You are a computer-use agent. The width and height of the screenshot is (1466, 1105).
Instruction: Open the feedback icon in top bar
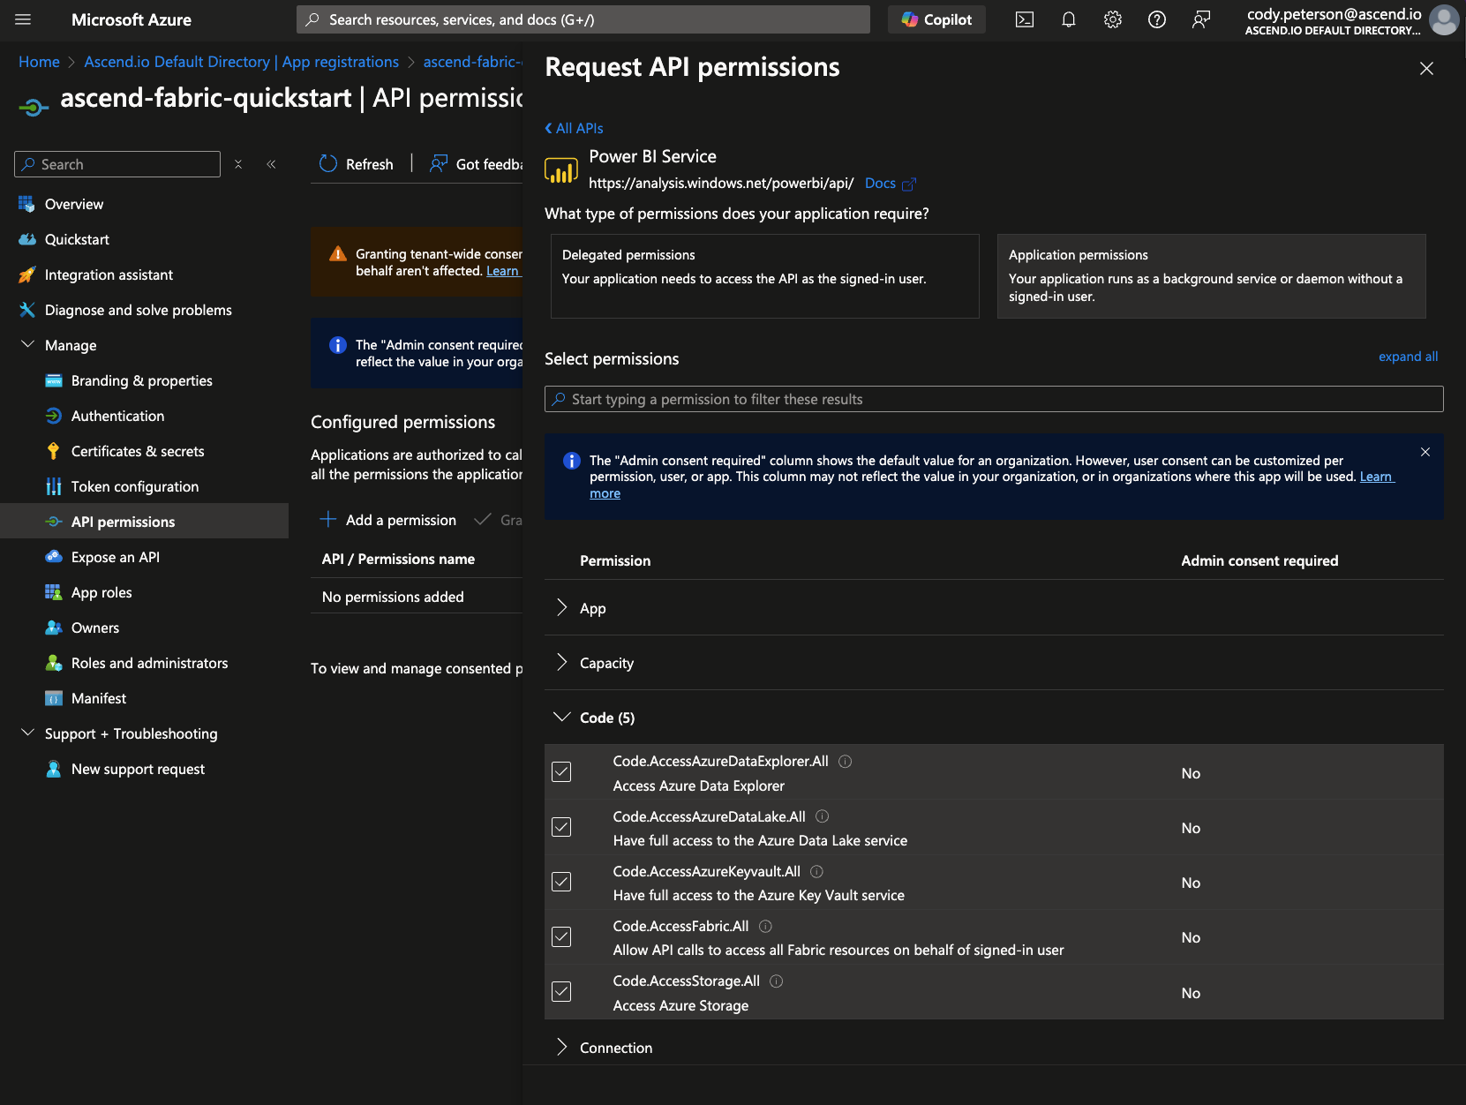pyautogui.click(x=1200, y=19)
